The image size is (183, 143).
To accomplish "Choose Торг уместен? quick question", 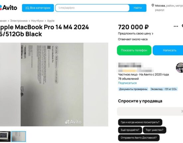I will (x=154, y=130).
